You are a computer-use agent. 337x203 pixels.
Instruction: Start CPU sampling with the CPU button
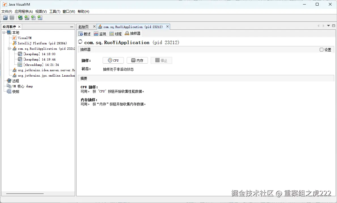coord(113,61)
